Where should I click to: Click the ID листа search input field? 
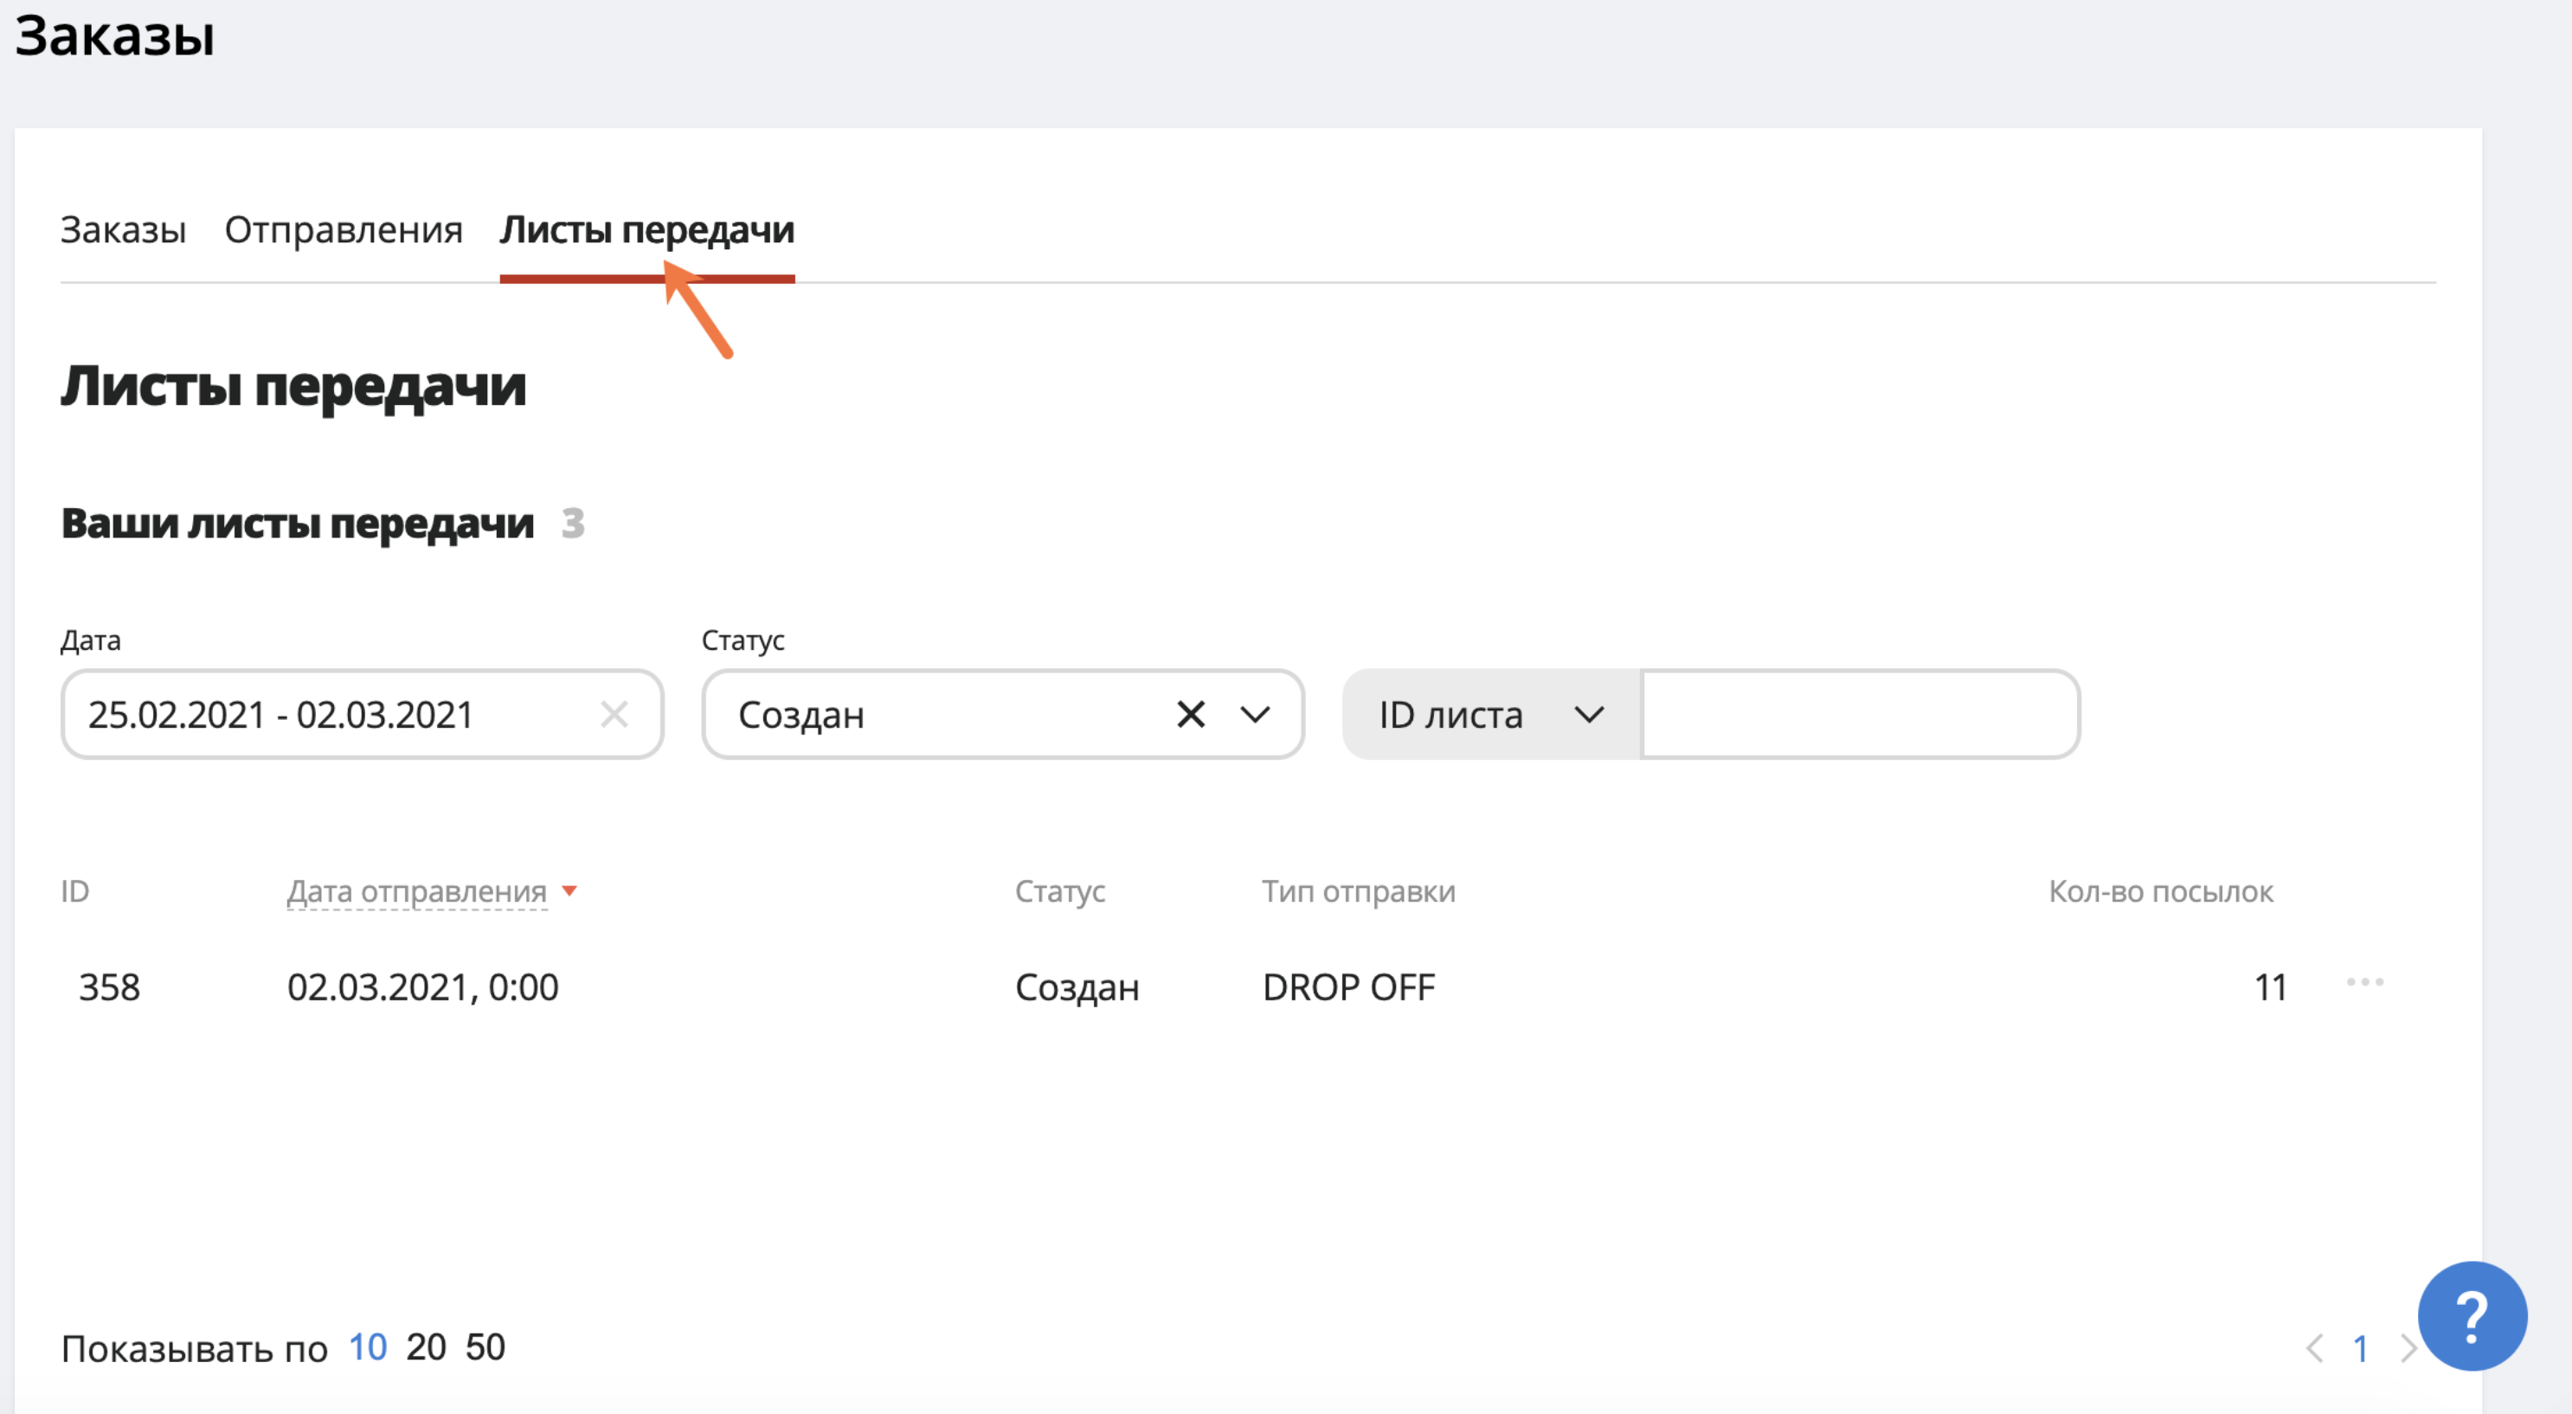point(1855,712)
